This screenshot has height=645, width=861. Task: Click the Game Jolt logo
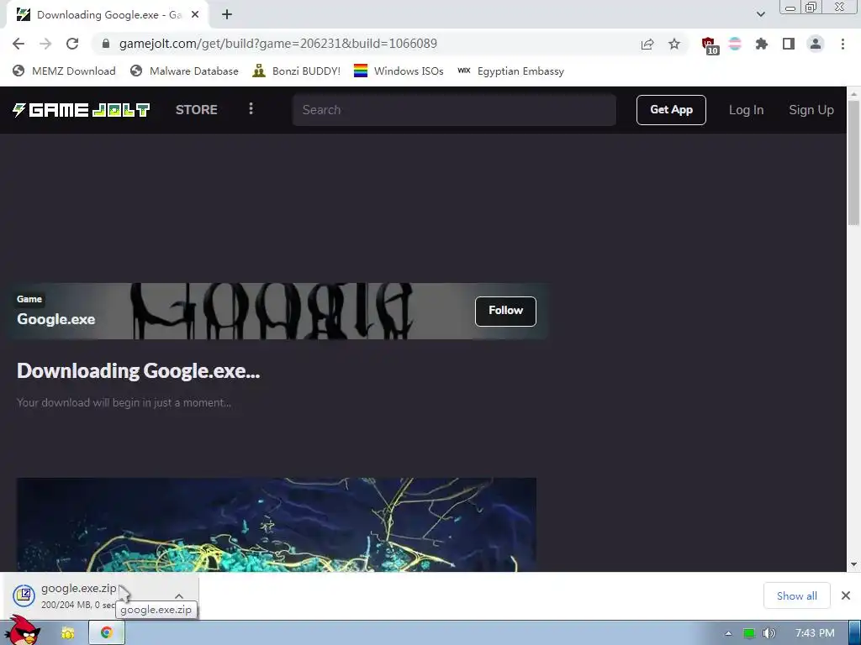point(82,110)
